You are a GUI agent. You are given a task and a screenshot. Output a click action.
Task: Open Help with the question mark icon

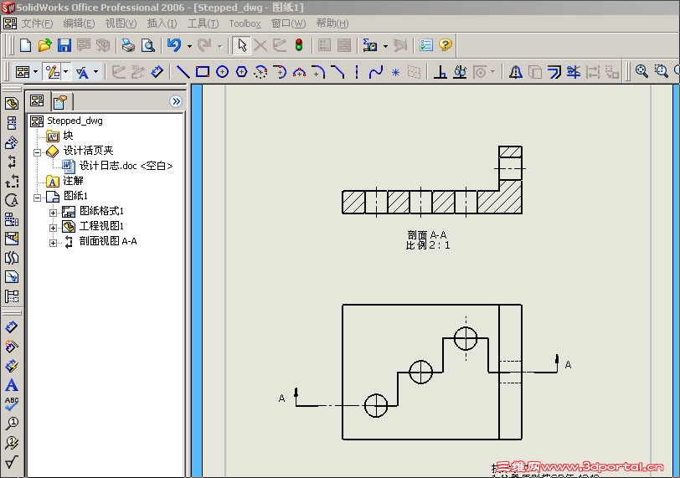(x=446, y=45)
